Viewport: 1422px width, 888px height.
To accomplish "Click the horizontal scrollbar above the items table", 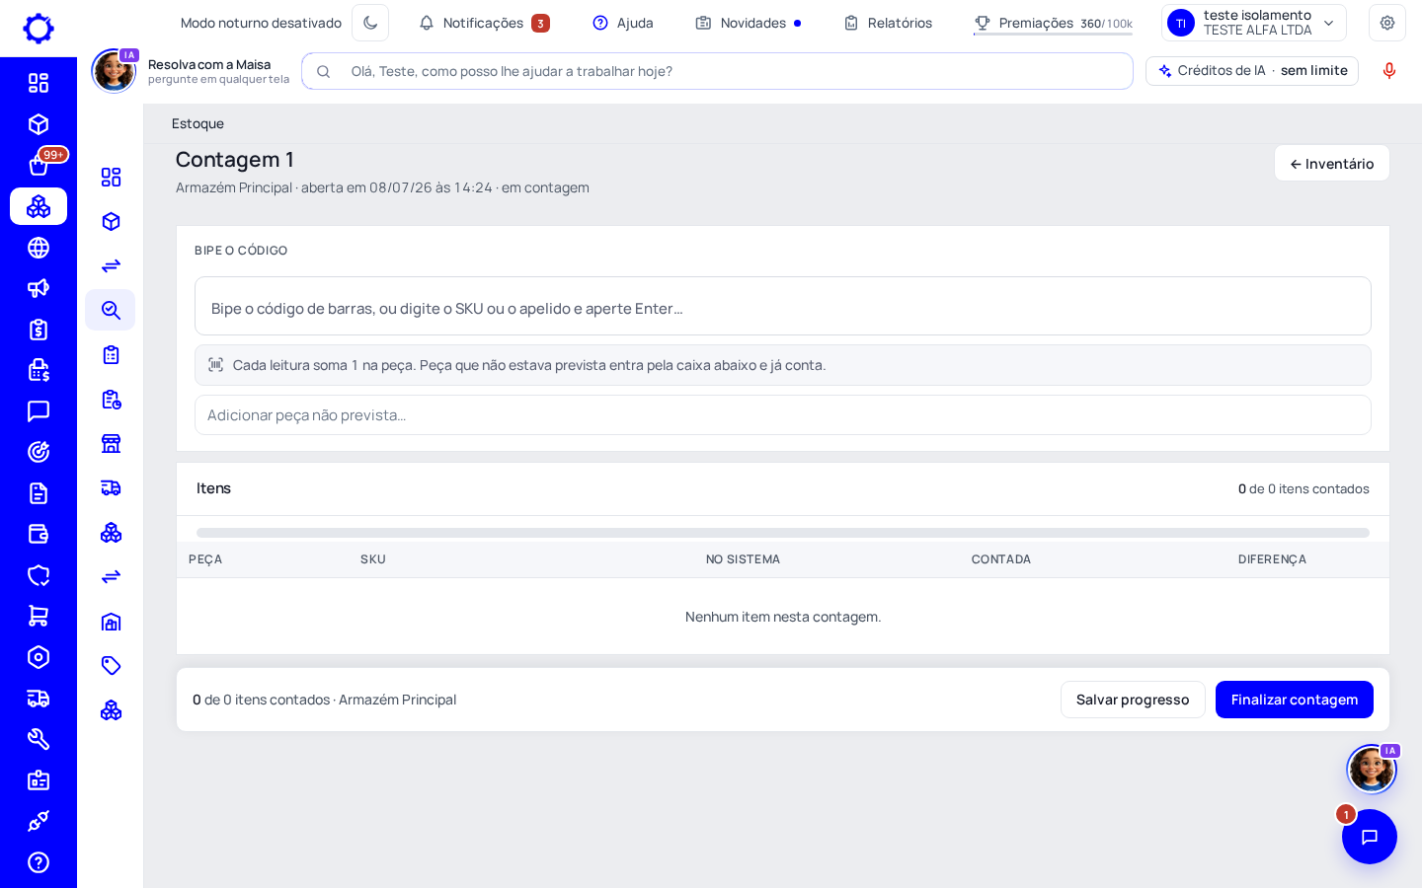I will (782, 533).
